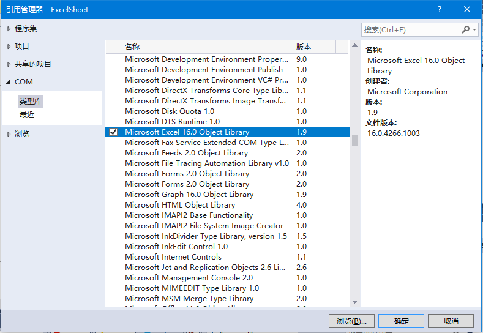Collapse the COM tree node
483x333 pixels.
pos(9,82)
